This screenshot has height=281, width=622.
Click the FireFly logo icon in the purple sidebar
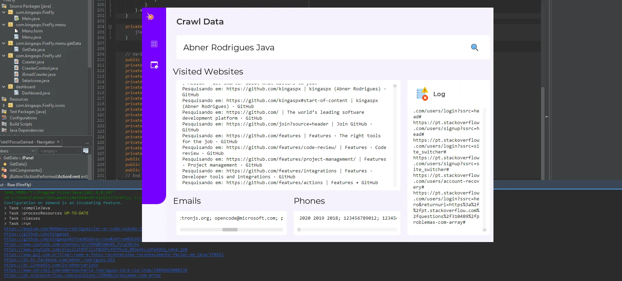150,17
